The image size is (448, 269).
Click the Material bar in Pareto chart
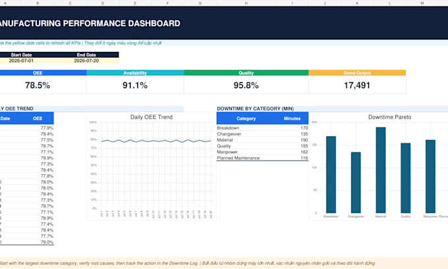point(381,170)
